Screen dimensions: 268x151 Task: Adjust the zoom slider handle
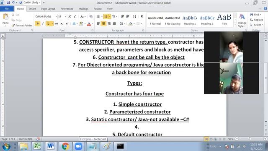250,139
